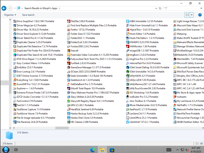Show hidden system tray icons
Image resolution: width=204 pixels, height=153 pixels.
click(177, 150)
